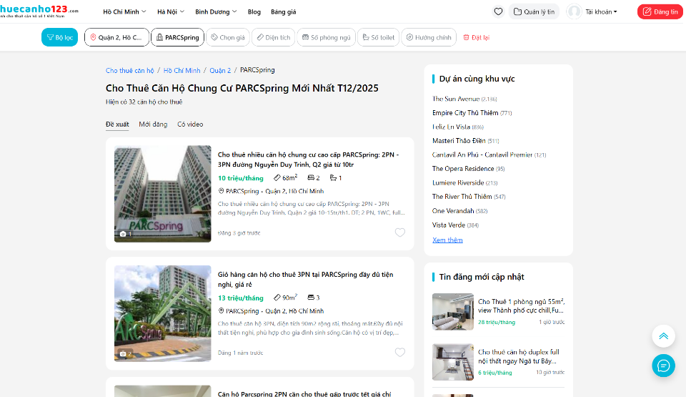
Task: Open One Verandah project link
Action: click(459, 211)
